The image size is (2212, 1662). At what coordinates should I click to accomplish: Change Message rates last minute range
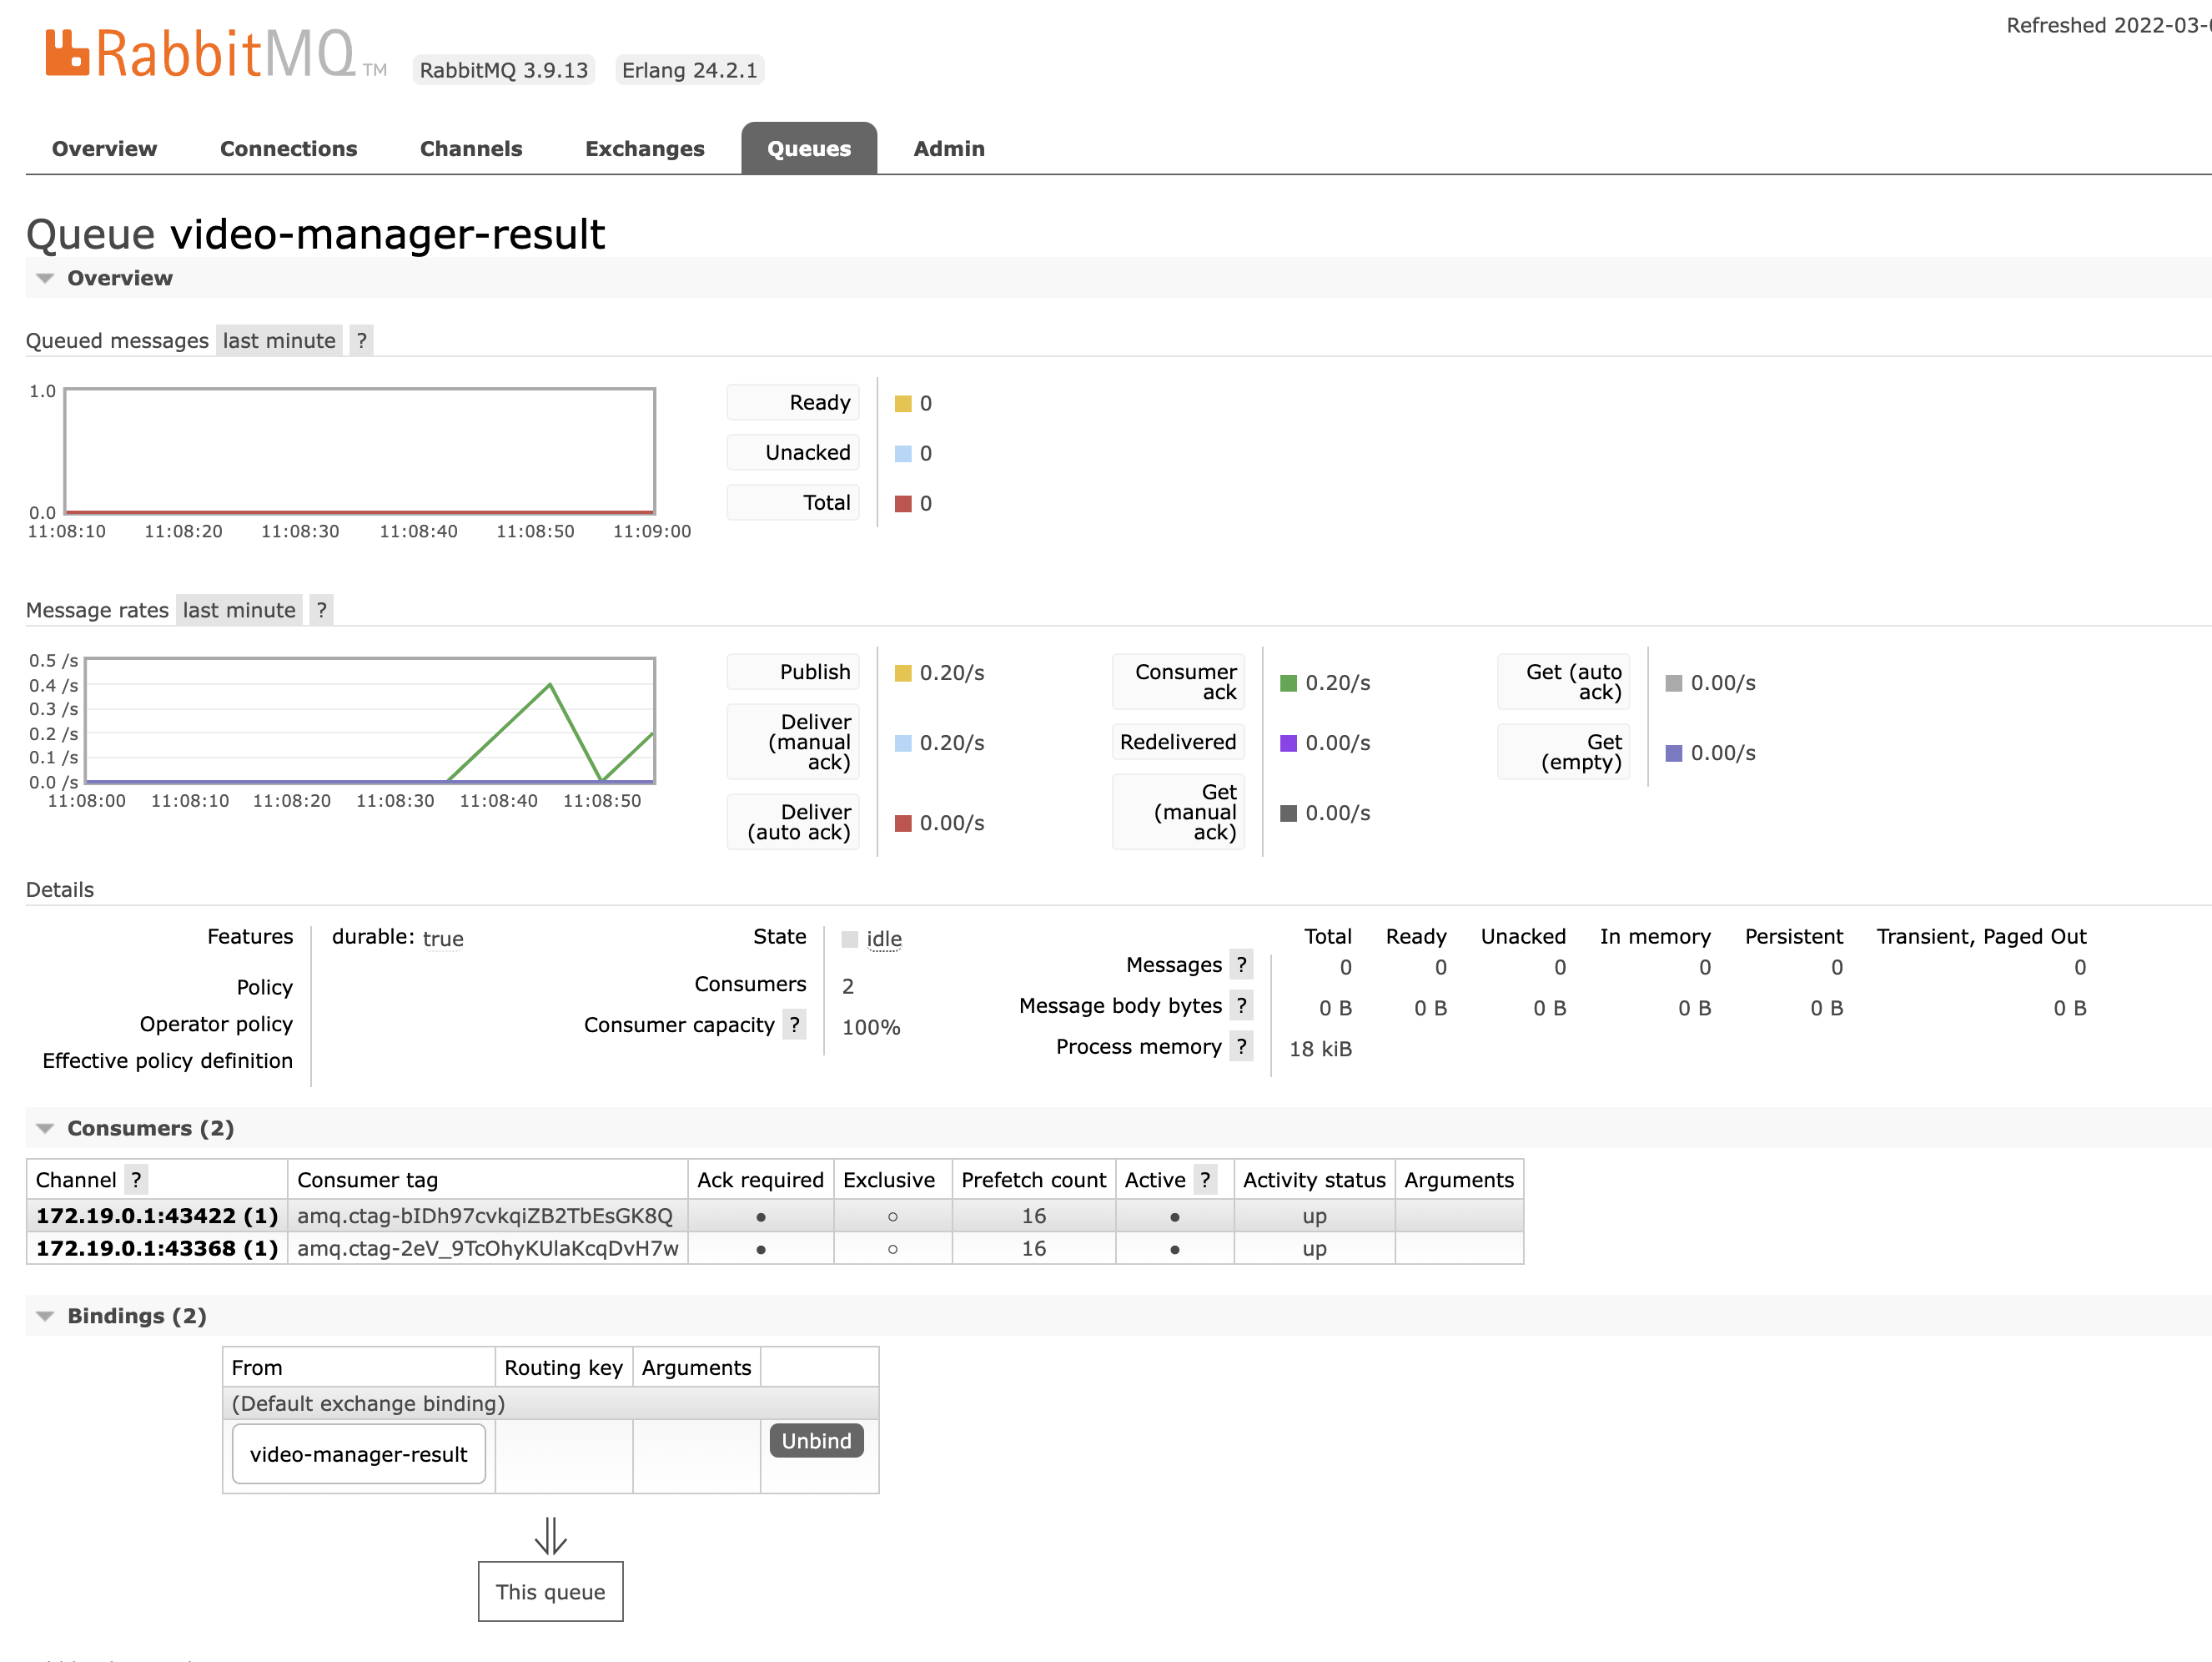(239, 610)
